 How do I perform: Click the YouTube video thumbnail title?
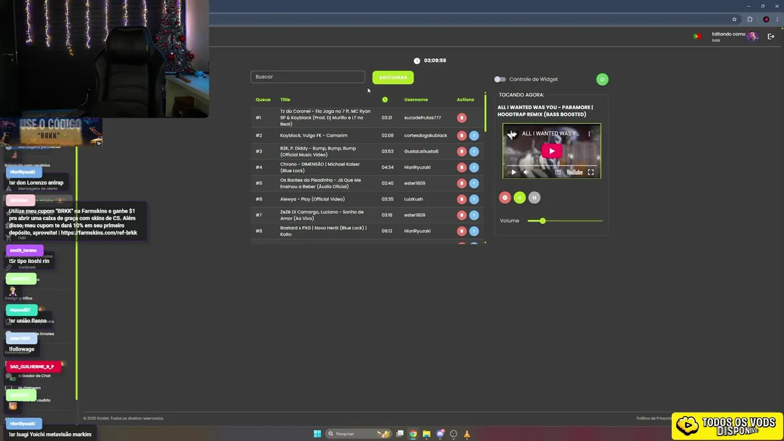(x=550, y=134)
